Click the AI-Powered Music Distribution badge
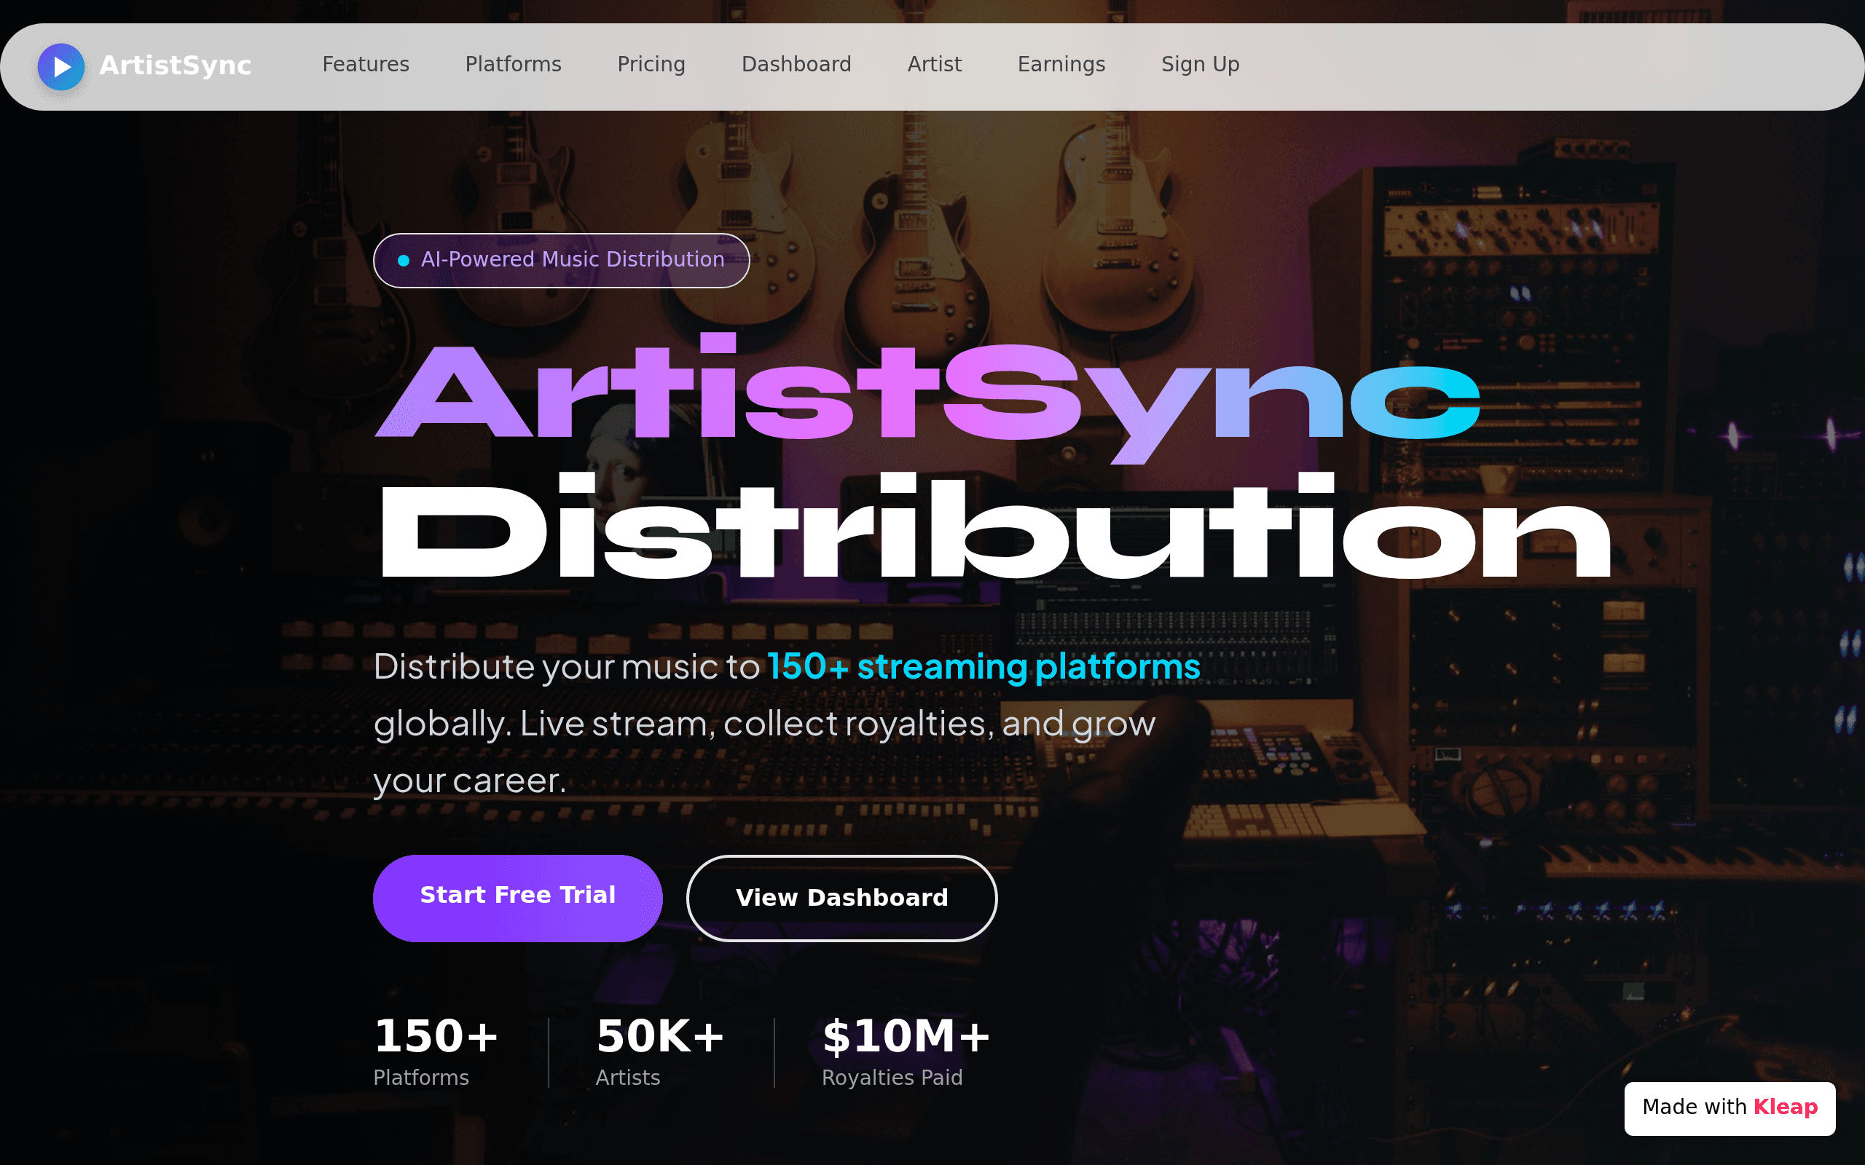The image size is (1865, 1165). [x=561, y=261]
